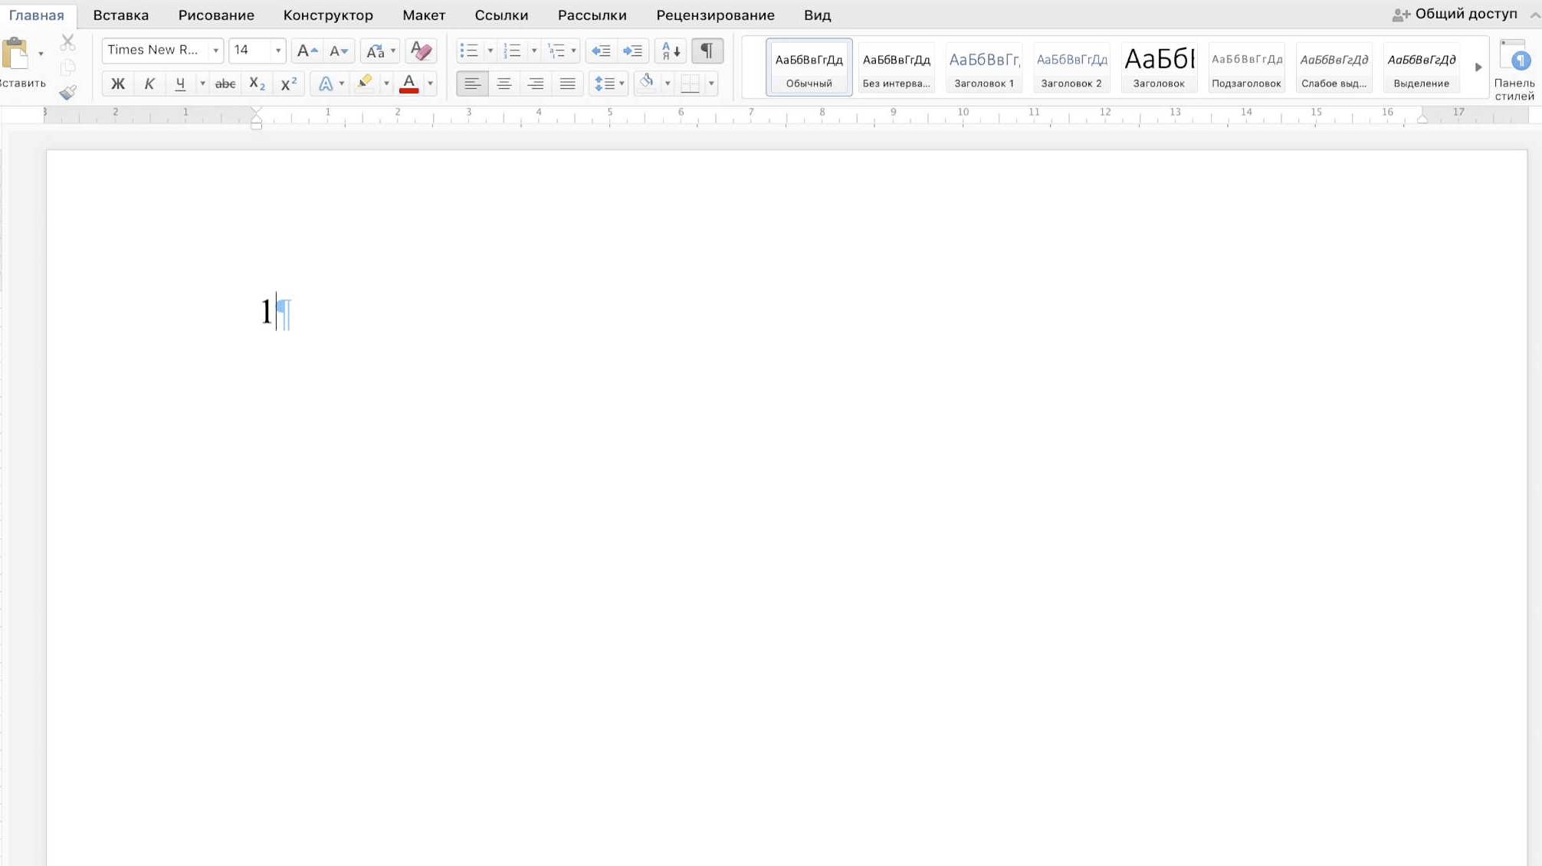Click the Cut scissors icon
Viewport: 1542px width, 866px height.
(67, 42)
